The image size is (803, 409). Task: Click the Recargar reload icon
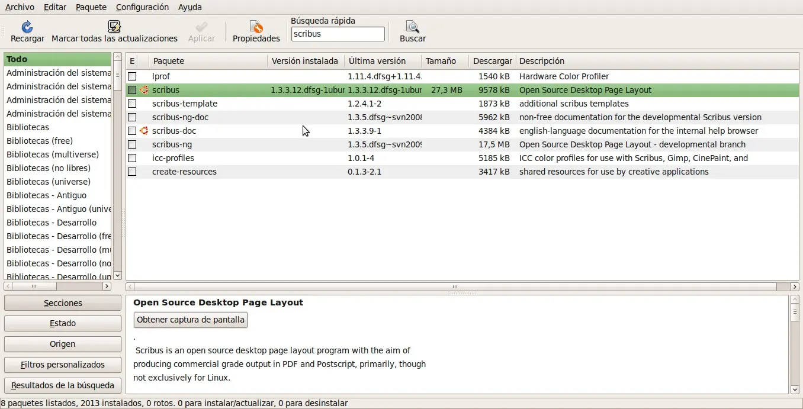27,27
